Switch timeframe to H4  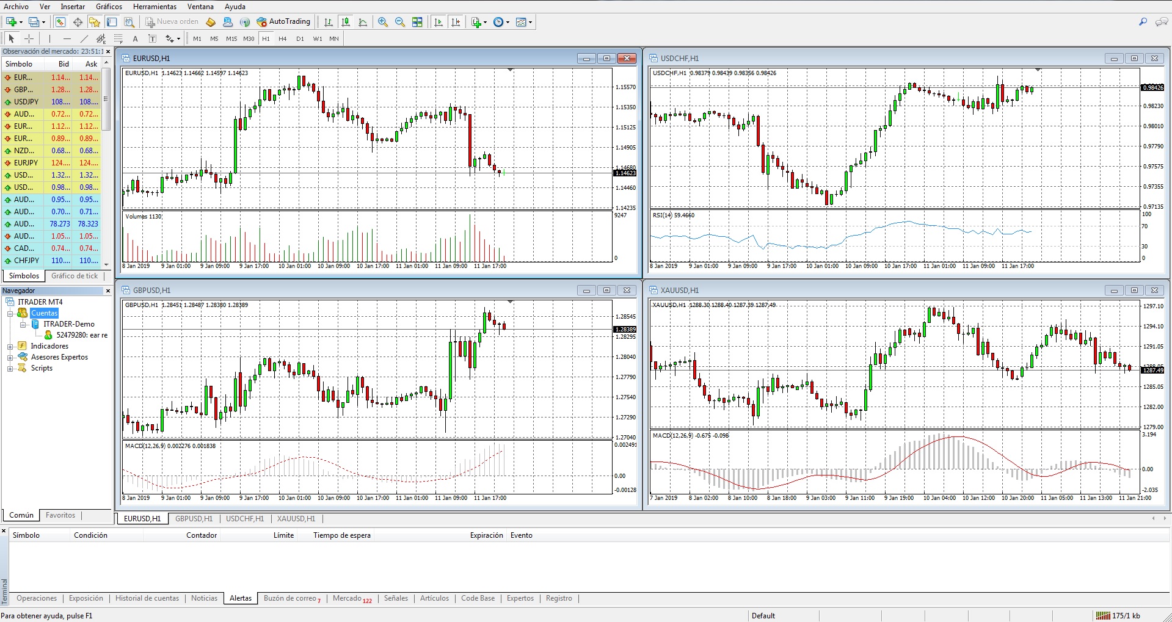[x=283, y=38]
